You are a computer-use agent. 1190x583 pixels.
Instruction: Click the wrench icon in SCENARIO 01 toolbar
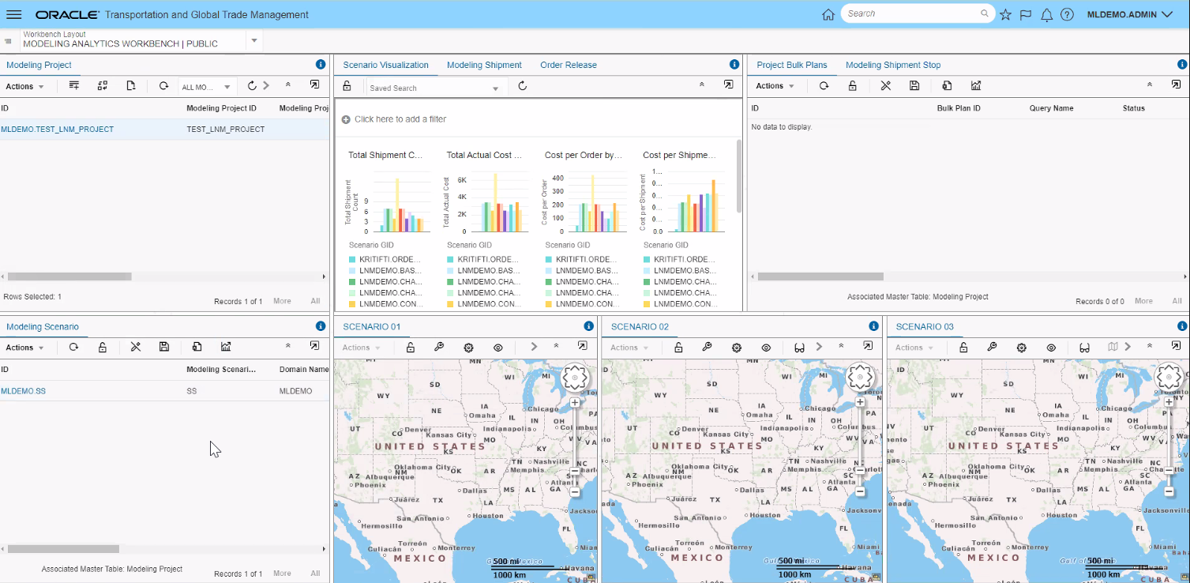click(x=439, y=347)
